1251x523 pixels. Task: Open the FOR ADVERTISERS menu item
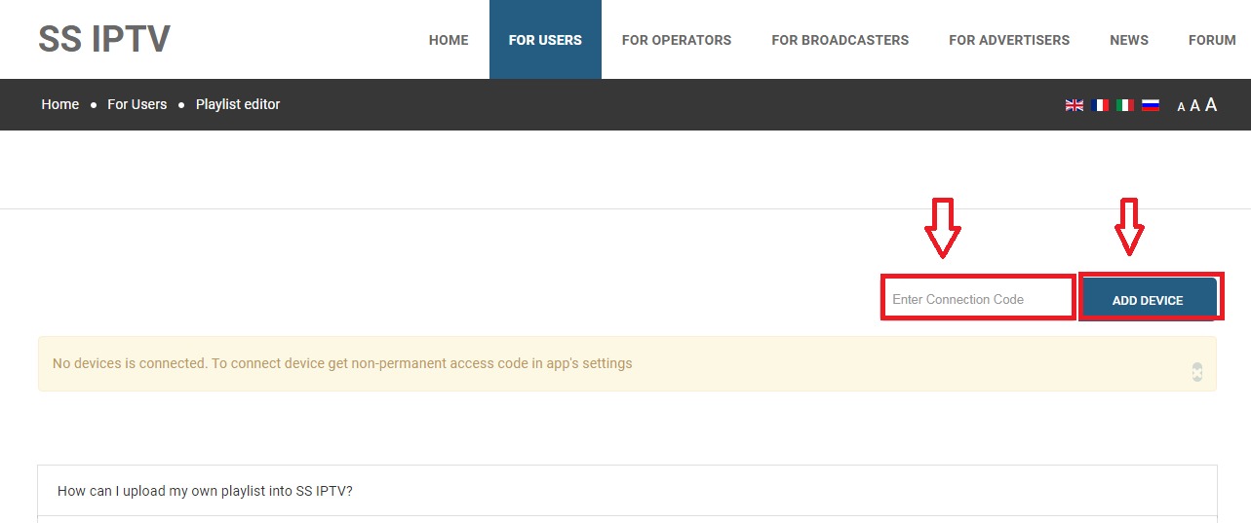click(1008, 40)
